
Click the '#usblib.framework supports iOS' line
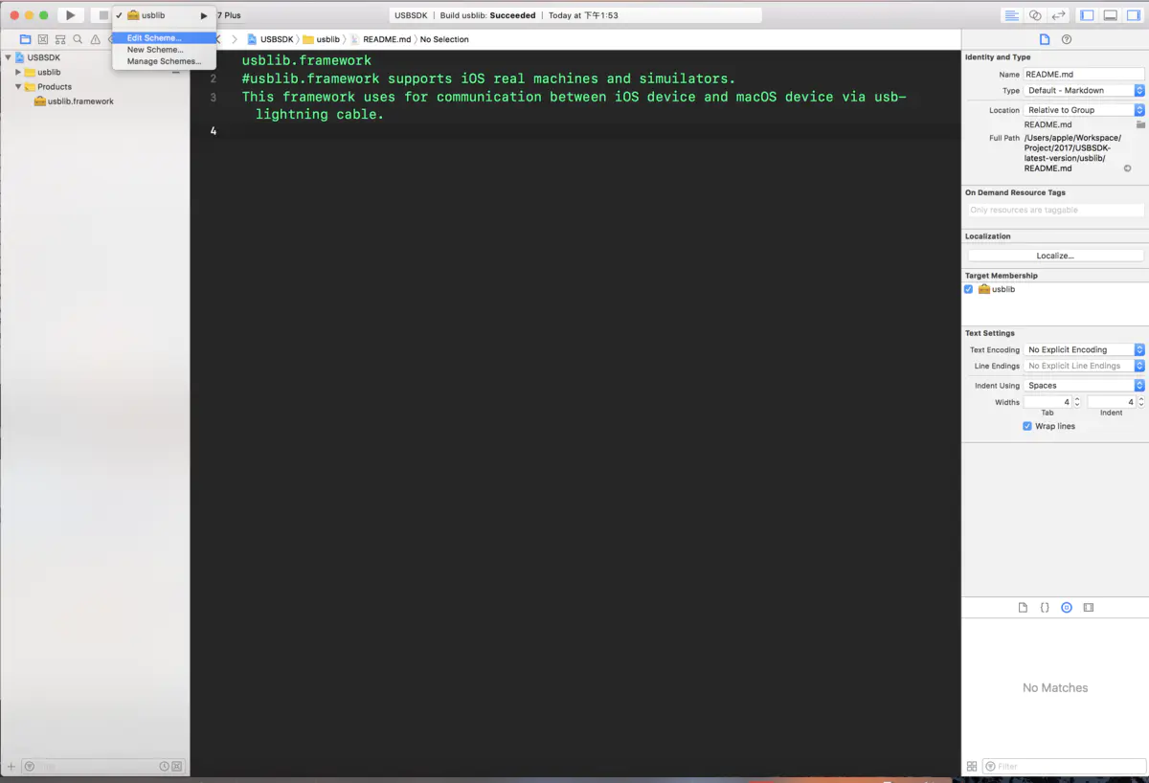click(x=488, y=78)
